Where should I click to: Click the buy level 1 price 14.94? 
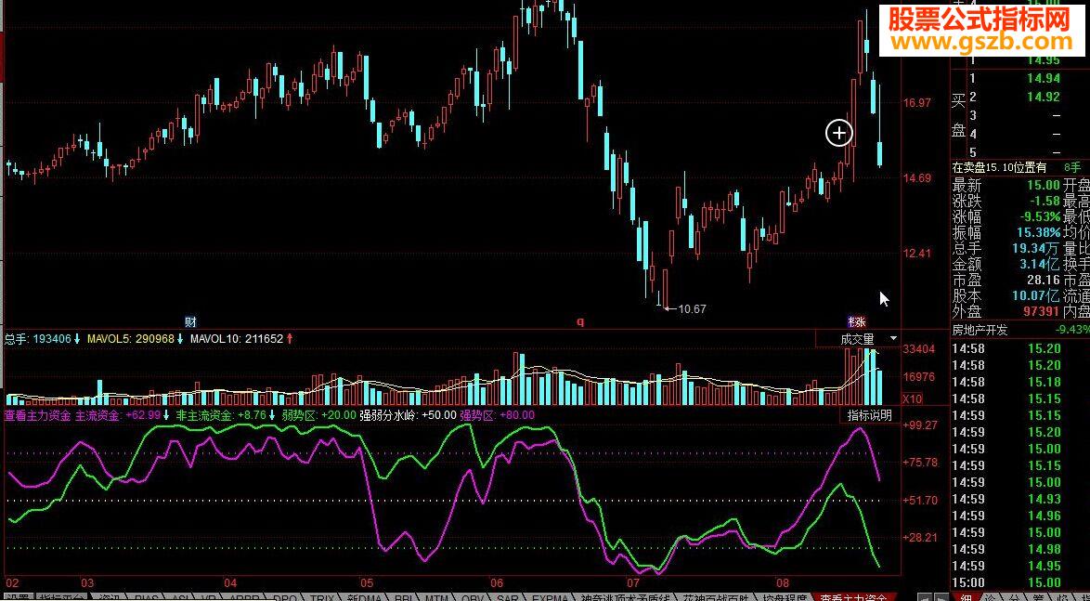[1044, 79]
